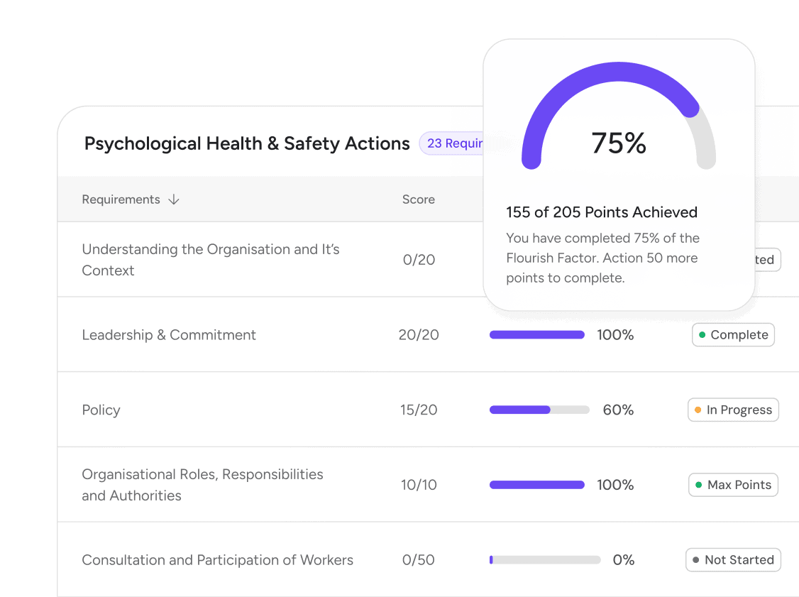Click the downward arrow icon in the table header
Screen dimensions: 799x597
(174, 199)
